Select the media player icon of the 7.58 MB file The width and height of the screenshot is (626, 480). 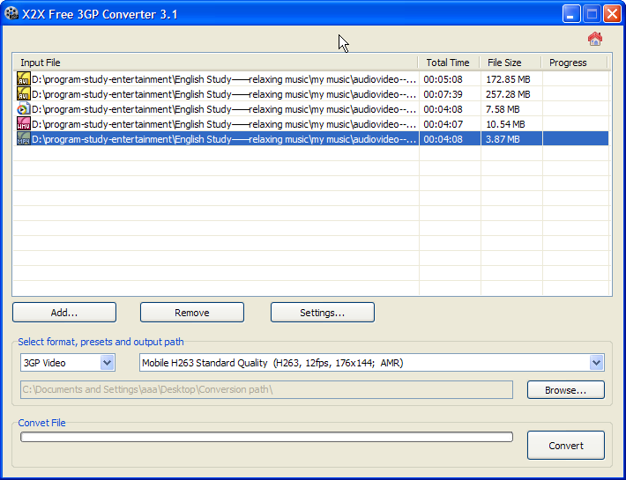(24, 109)
